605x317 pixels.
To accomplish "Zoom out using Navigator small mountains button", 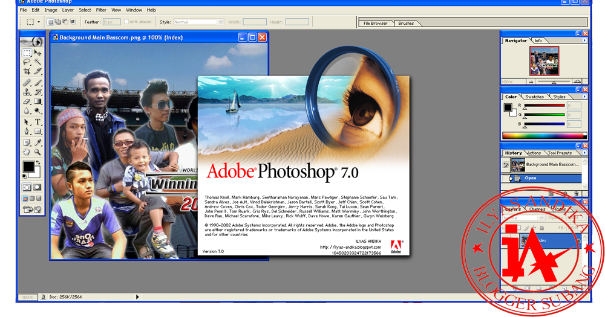I will pyautogui.click(x=531, y=82).
